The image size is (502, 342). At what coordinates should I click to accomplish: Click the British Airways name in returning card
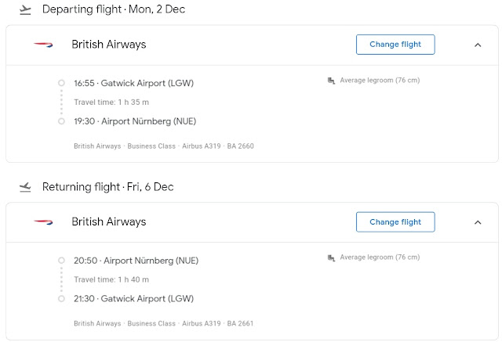108,222
